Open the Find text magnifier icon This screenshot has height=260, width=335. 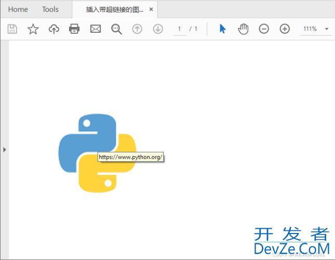116,29
